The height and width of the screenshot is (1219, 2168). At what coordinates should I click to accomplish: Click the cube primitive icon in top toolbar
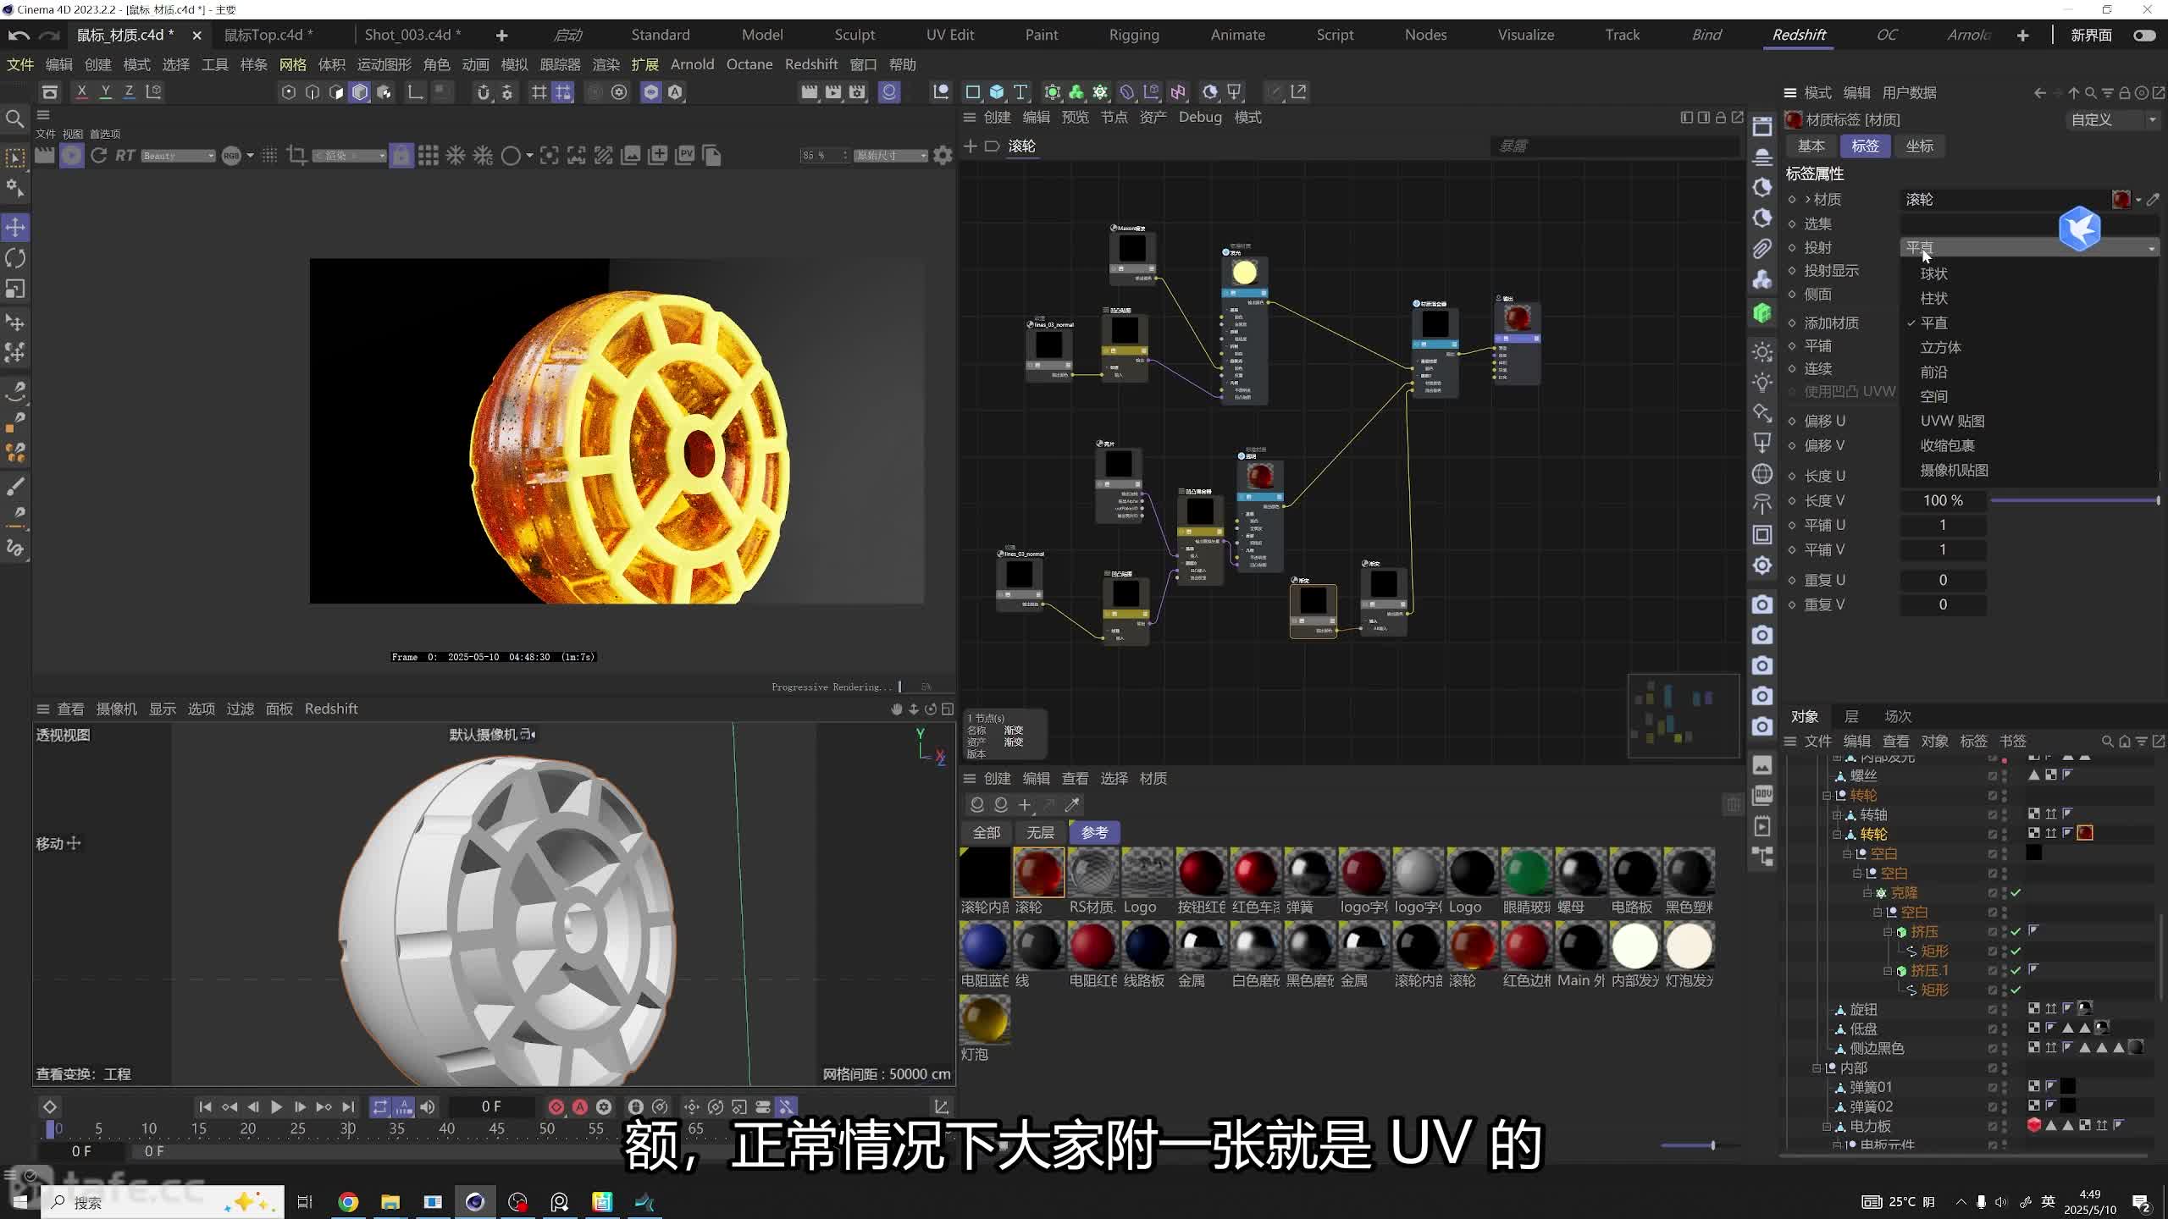[x=997, y=91]
